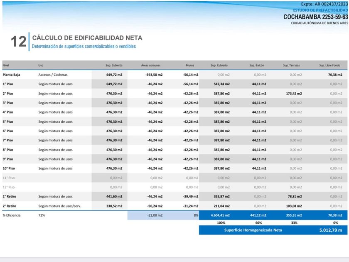
Task: Click '-31,24 m2' muros value in 2° Retiro
Action: (191, 206)
